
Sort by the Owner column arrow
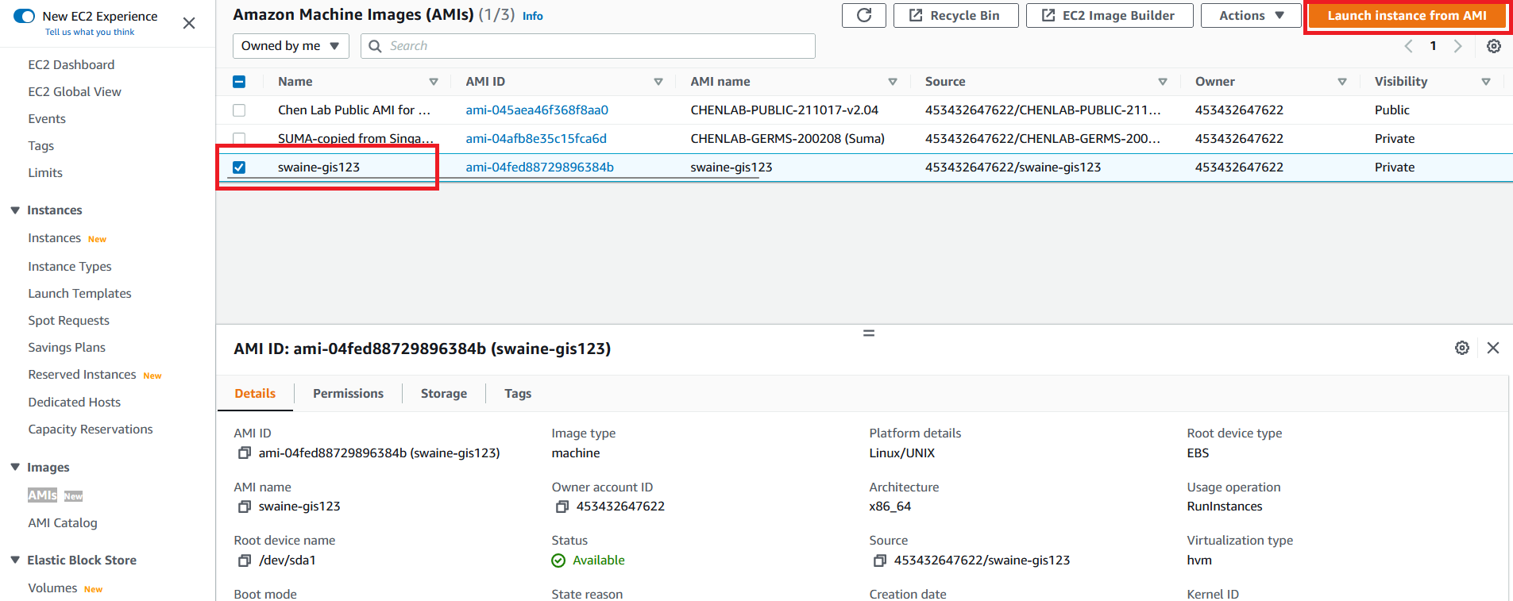[1342, 82]
